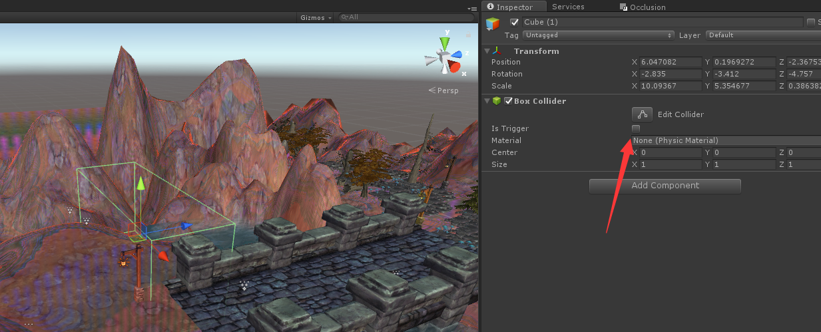This screenshot has height=332, width=821.
Task: Click the Add Component button
Action: [665, 186]
